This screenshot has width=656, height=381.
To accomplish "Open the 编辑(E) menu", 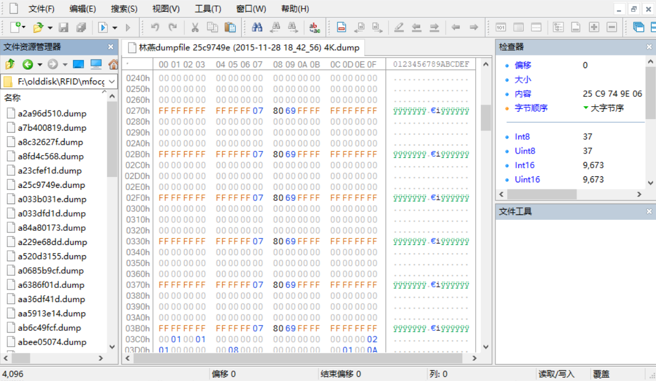I will click(83, 9).
